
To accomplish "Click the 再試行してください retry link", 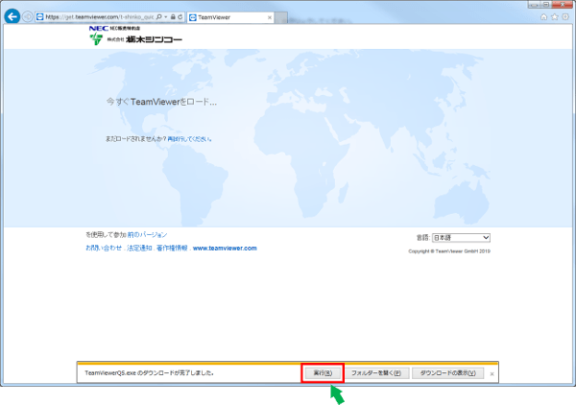I will (189, 139).
